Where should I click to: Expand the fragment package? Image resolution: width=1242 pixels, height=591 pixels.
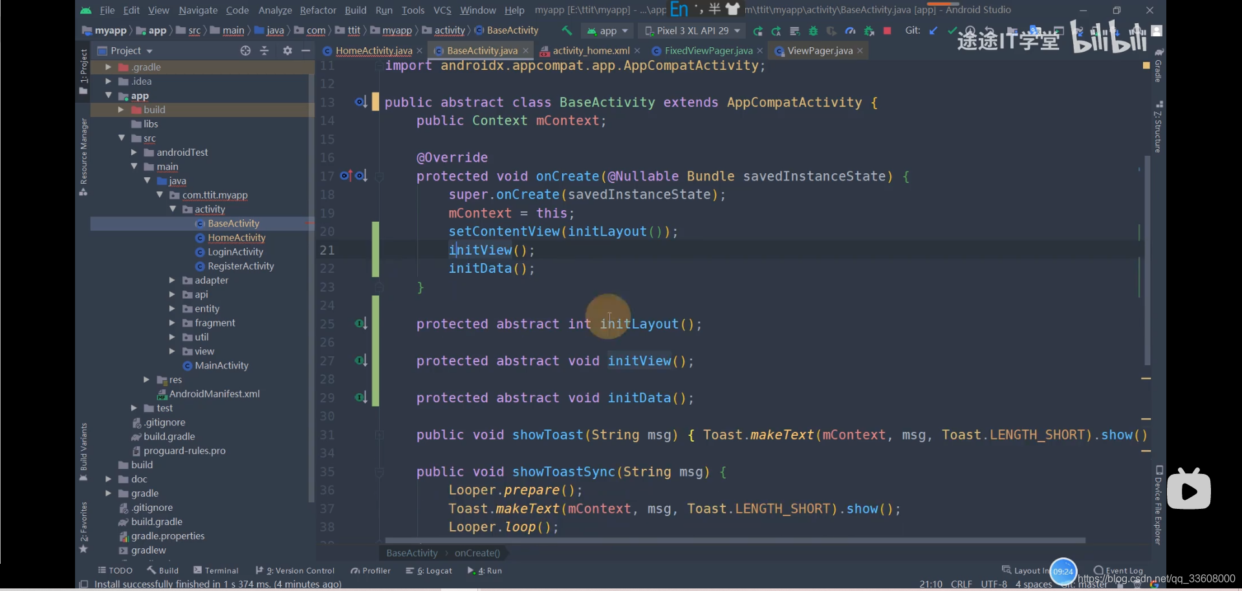[173, 323]
